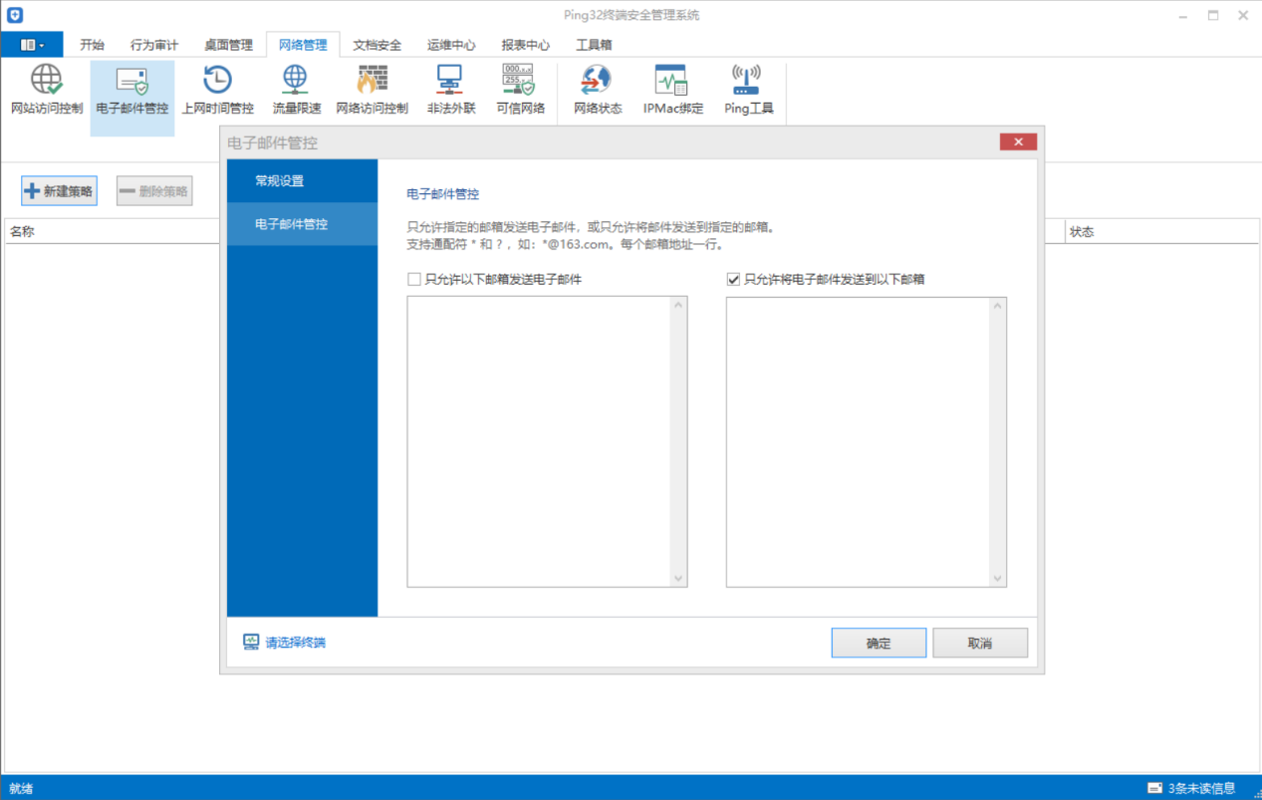Select the 网络管理 ribbon tab
Image resolution: width=1262 pixels, height=800 pixels.
[x=303, y=45]
